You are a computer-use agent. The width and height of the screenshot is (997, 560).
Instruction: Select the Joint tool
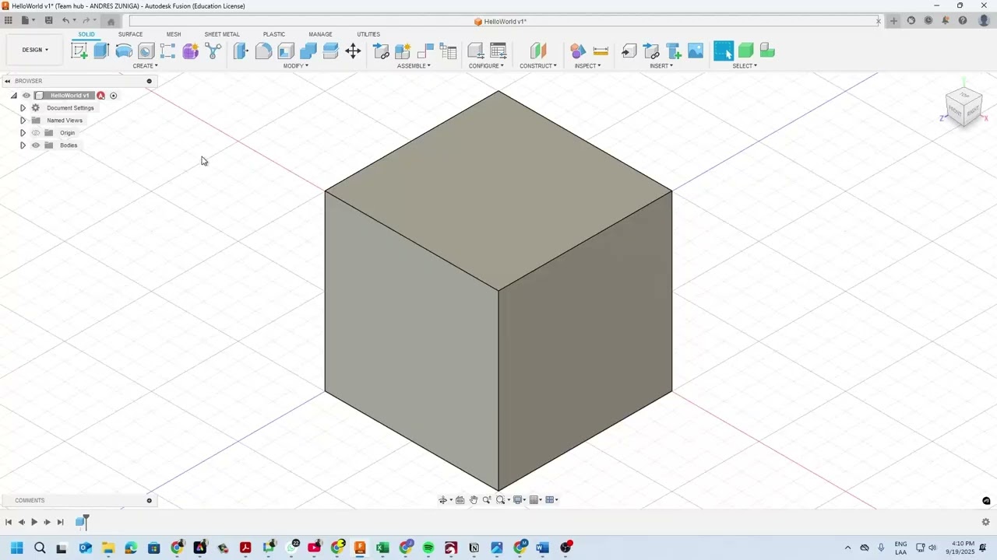[425, 51]
